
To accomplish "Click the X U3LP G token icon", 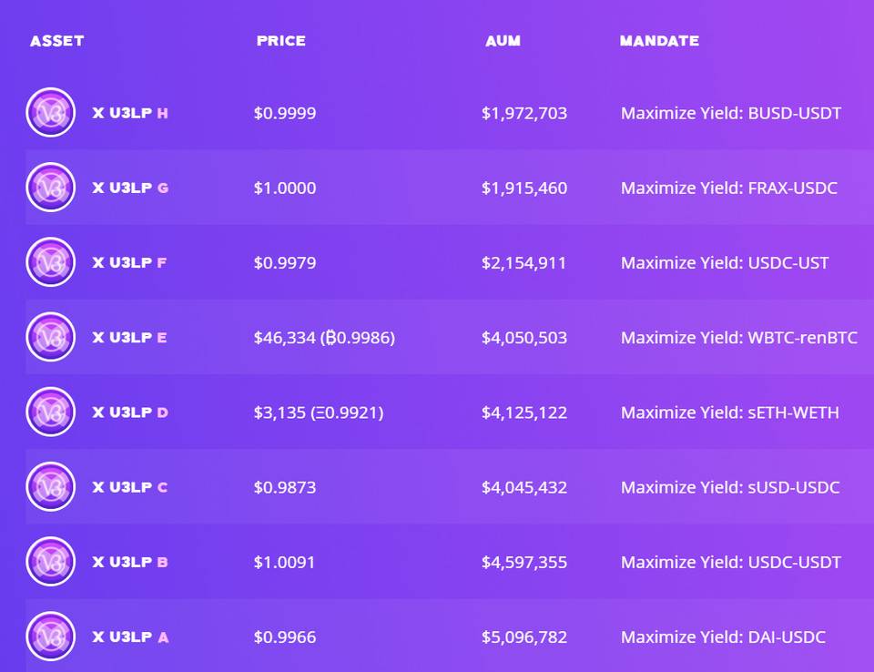I will (x=51, y=188).
